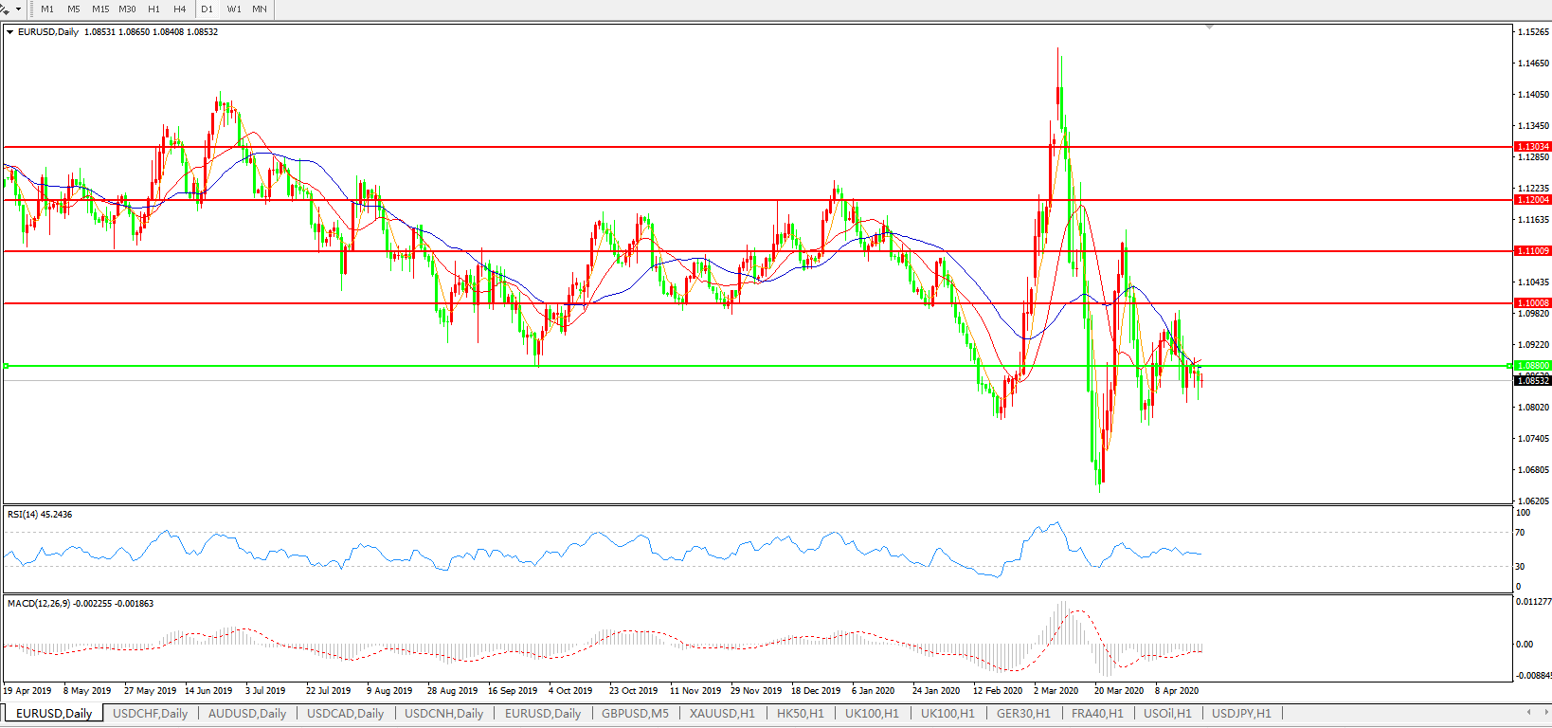
Task: Select the 1.08800 green line price label
Action: pyautogui.click(x=1532, y=366)
